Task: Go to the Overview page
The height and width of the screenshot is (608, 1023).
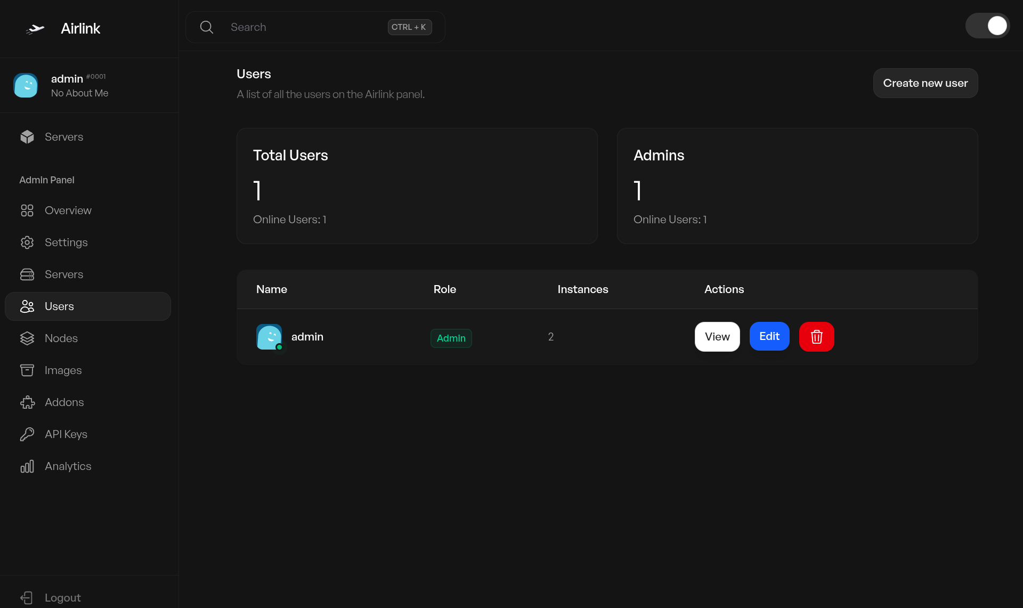Action: click(88, 210)
